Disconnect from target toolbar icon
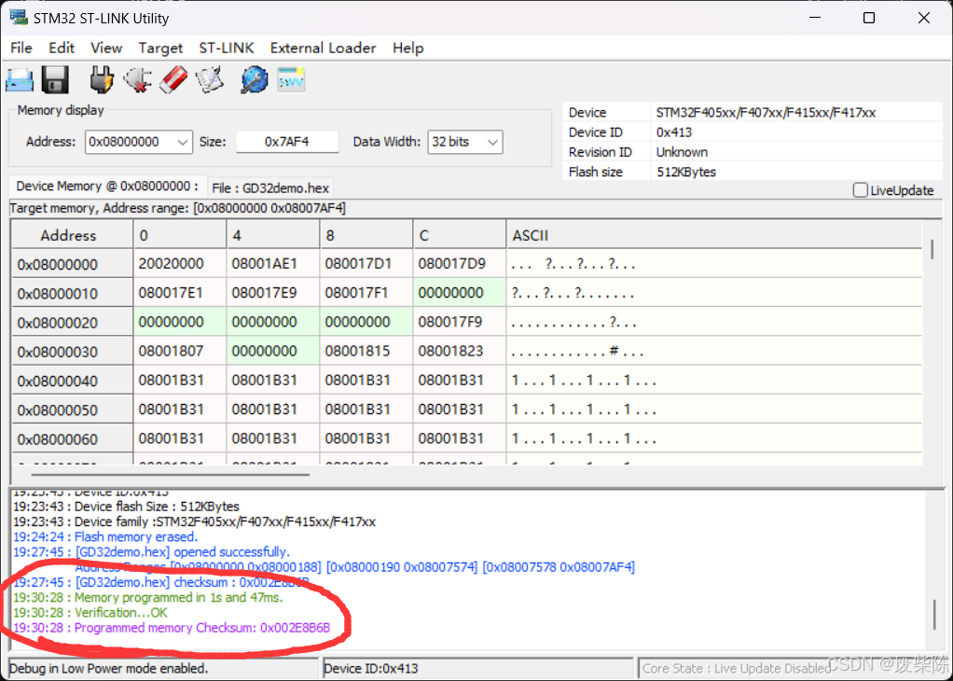953x681 pixels. tap(137, 79)
